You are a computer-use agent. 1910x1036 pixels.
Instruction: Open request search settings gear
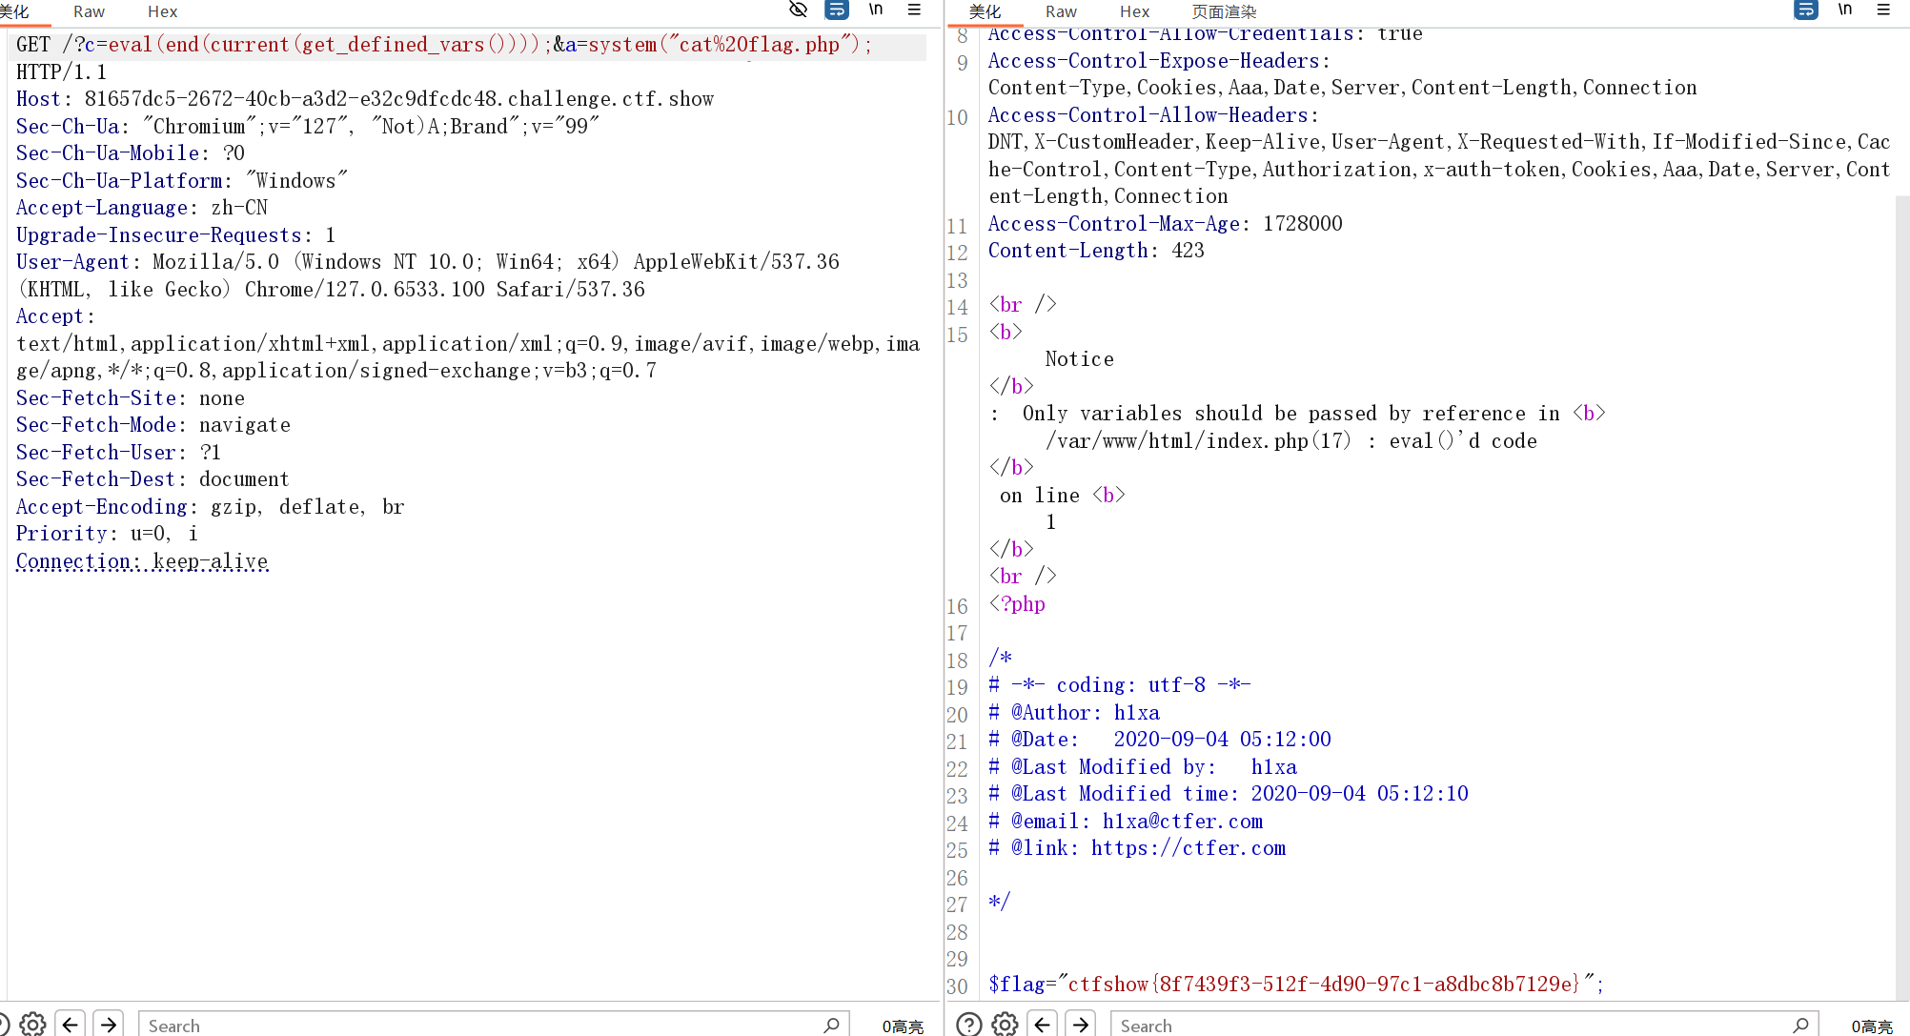(x=32, y=1025)
